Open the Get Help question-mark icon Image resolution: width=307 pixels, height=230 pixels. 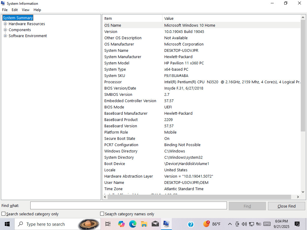[191, 224]
